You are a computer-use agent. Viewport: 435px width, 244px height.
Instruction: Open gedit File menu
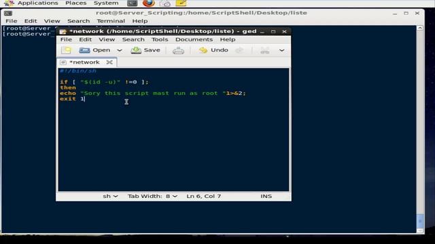[x=66, y=39]
